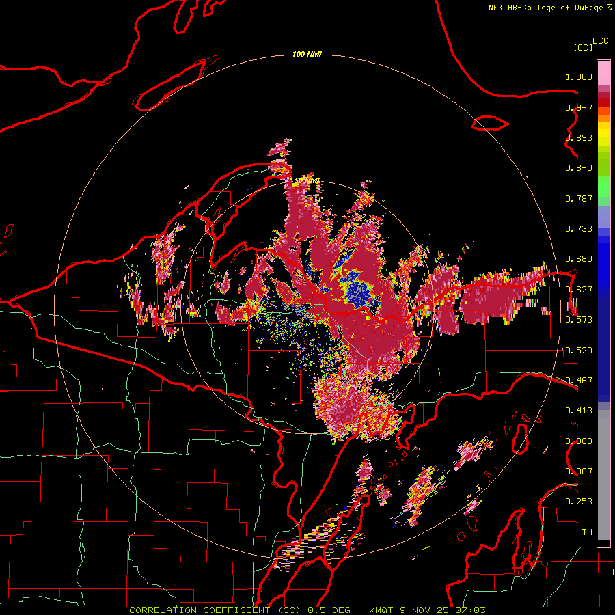The width and height of the screenshot is (615, 615).
Task: Select the 0.840 scale value
Action: pos(579,168)
